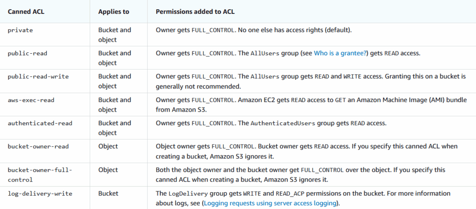Click the 'AuthenticatedUsers' code text

pyautogui.click(x=283, y=123)
